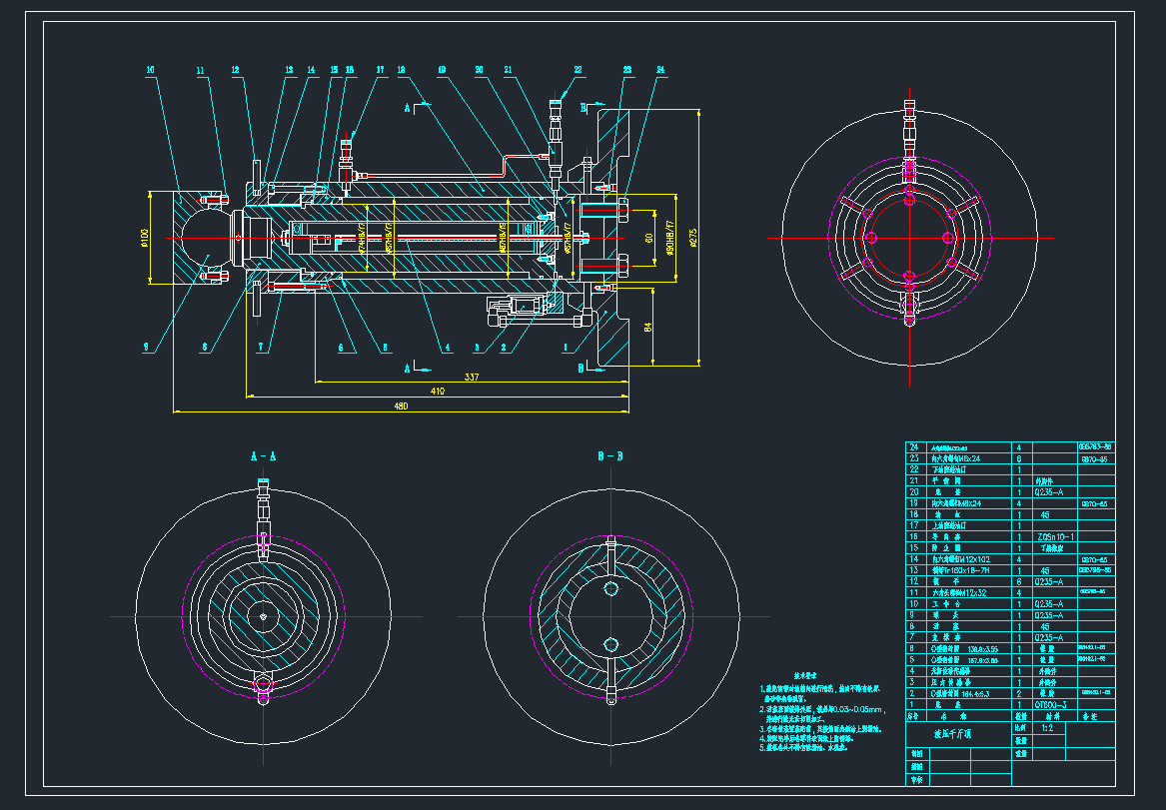Select part balloon number 9
Viewport: 1166px width, 810px height.
coord(146,348)
